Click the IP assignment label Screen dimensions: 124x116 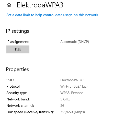(18, 42)
